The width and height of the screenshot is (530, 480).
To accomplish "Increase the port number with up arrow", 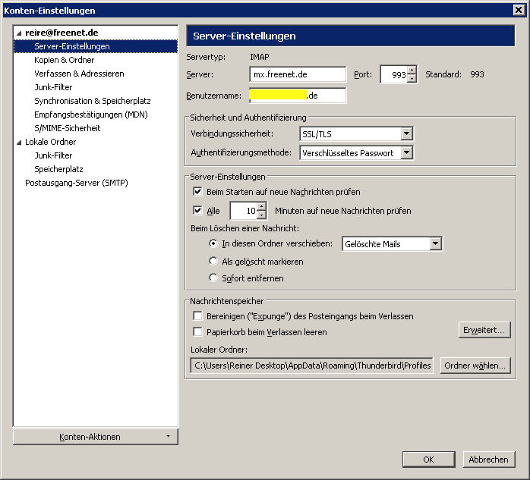I will pyautogui.click(x=412, y=71).
